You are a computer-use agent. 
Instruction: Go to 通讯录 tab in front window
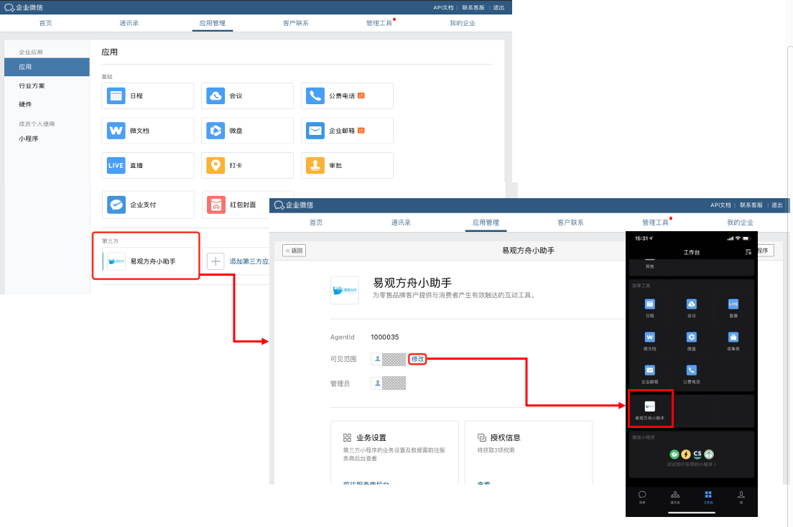401,223
